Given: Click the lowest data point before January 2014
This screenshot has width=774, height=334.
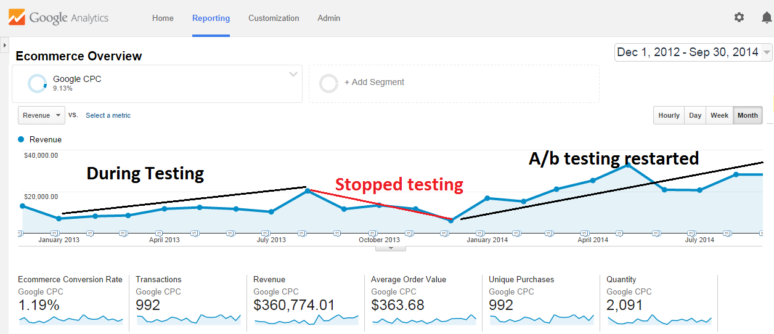Looking at the screenshot, I should coord(450,220).
